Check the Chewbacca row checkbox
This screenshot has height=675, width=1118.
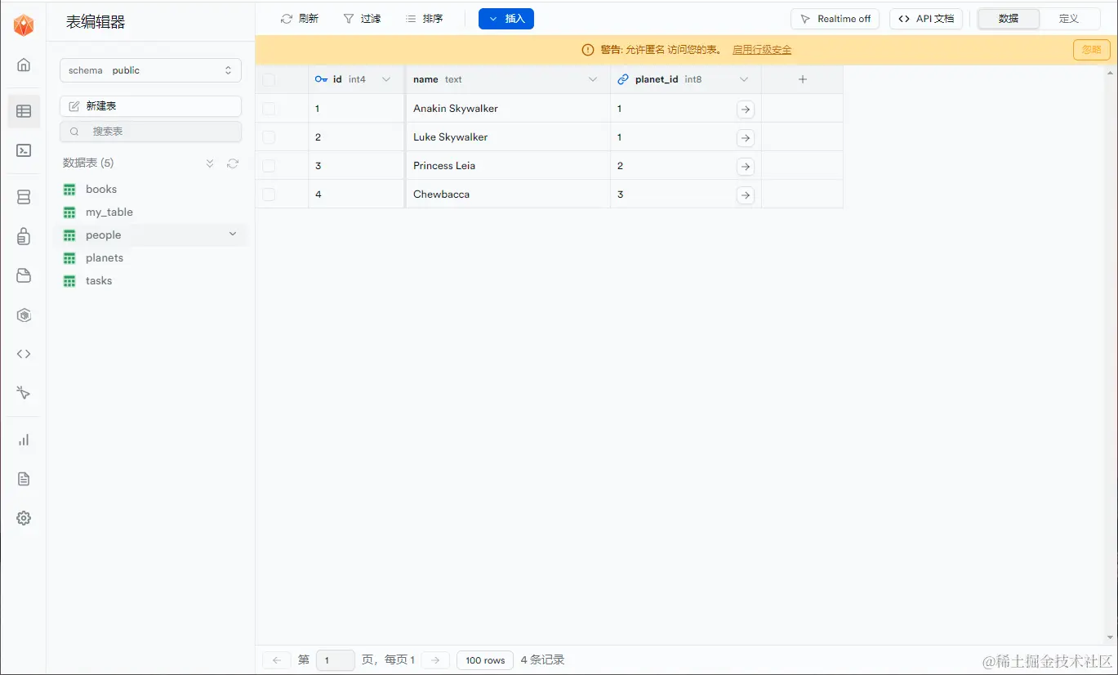click(269, 194)
